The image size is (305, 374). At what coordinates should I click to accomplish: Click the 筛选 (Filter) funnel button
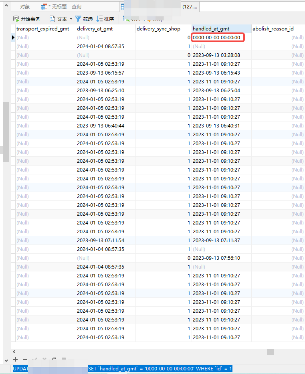[x=84, y=19]
